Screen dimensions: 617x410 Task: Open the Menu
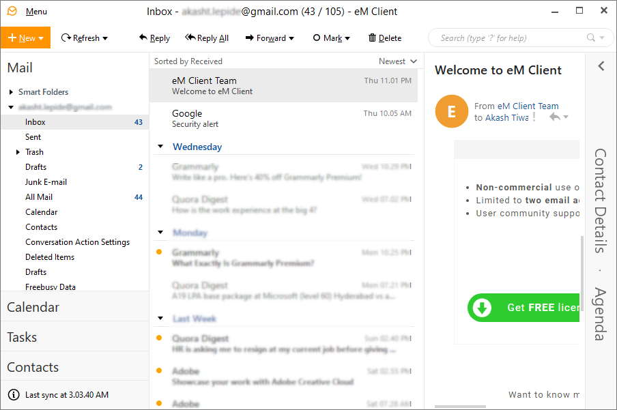36,12
